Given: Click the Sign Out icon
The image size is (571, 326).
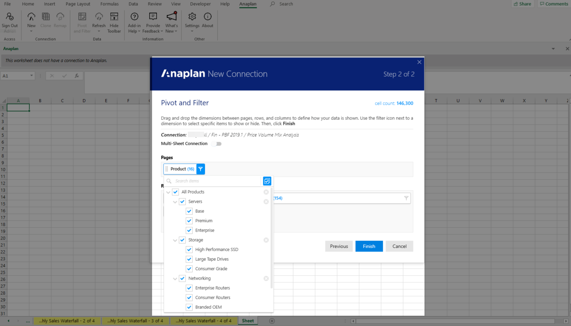Looking at the screenshot, I should coord(10,17).
